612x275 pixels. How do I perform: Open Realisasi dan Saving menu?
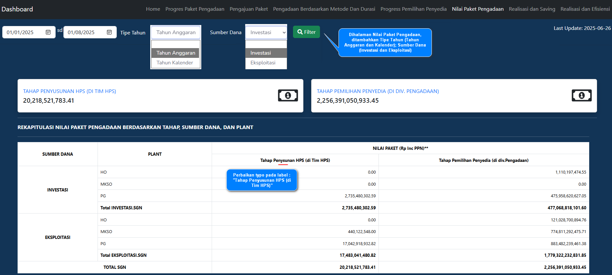coord(532,9)
